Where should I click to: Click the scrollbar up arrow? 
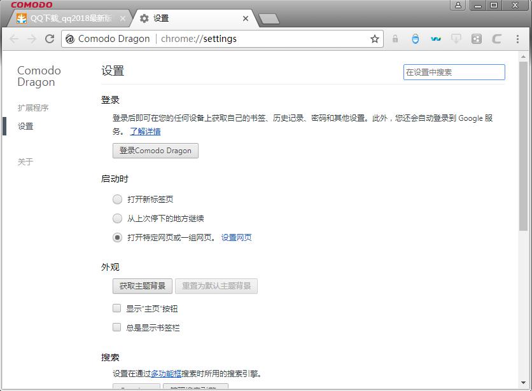[523, 57]
